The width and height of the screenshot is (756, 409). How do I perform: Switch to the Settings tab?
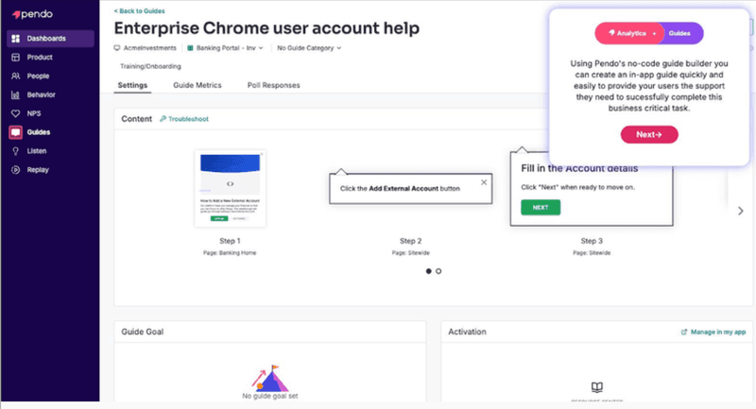132,85
